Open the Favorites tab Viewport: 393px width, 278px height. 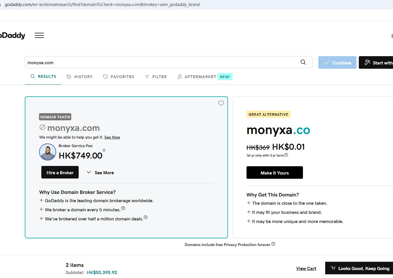tap(119, 77)
